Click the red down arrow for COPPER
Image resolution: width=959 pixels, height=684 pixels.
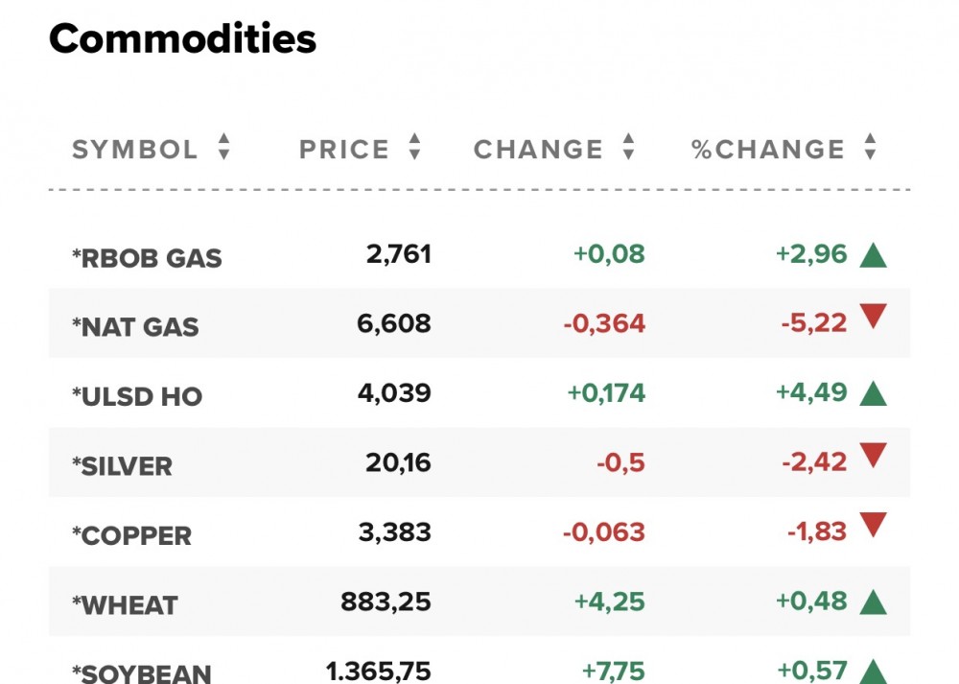pos(873,525)
